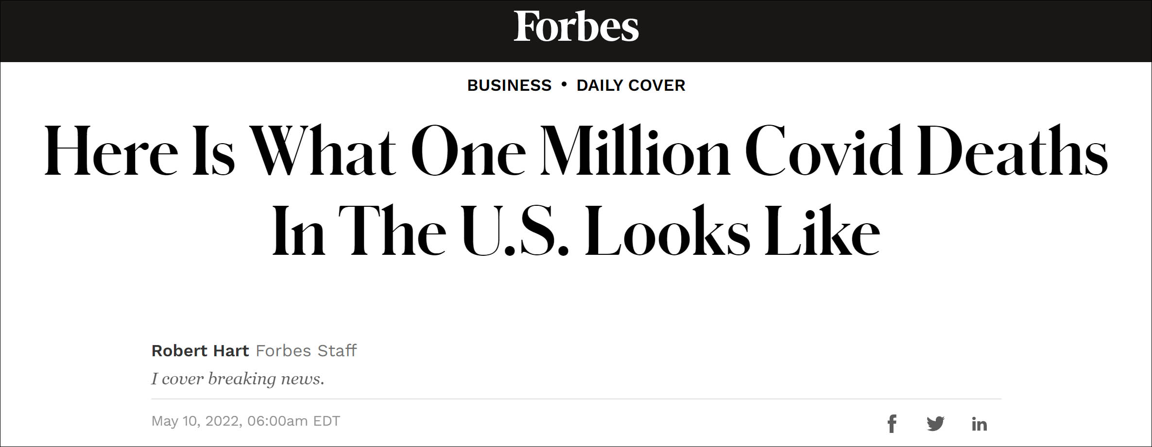Share the article on Facebook
This screenshot has height=447, width=1152.
pyautogui.click(x=892, y=424)
